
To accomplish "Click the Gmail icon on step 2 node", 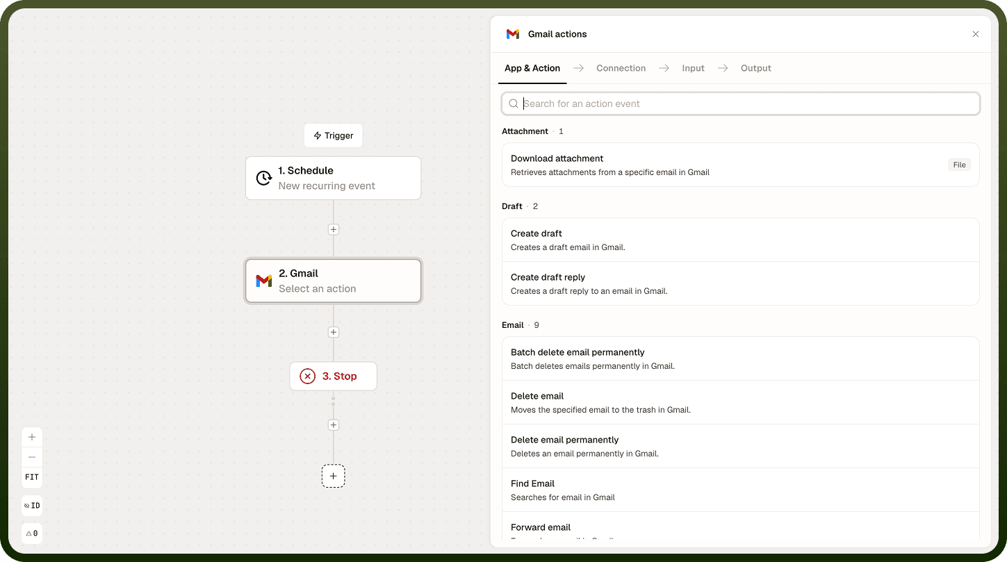I will [264, 281].
